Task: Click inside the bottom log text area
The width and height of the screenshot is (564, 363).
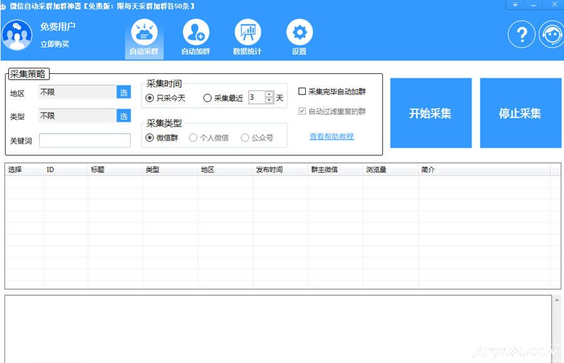Action: (278, 329)
